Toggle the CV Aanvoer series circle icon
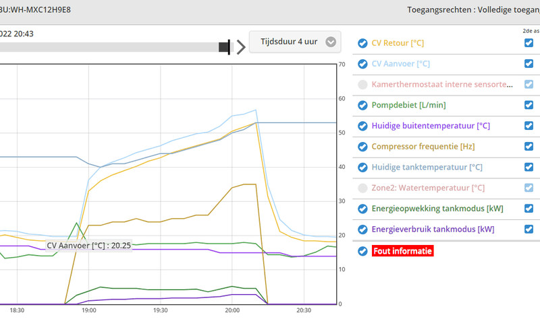540x321 pixels. click(362, 64)
